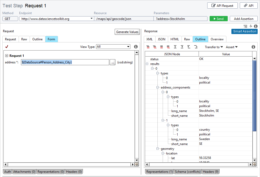
Task: Click the first up-arrow under-bar toolbar icon
Action: pyautogui.click(x=182, y=47)
